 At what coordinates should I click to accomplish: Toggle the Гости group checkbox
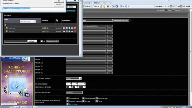tap(97, 101)
